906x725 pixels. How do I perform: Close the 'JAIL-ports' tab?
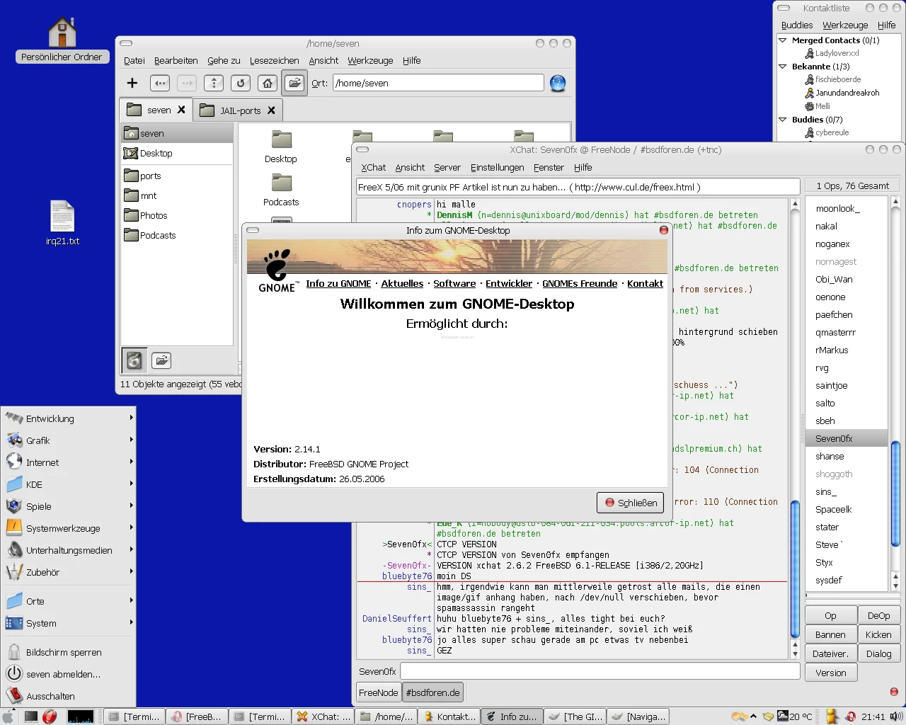[x=271, y=110]
